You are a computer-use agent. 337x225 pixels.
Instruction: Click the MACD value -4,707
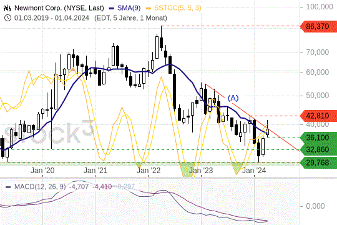pyautogui.click(x=79, y=187)
